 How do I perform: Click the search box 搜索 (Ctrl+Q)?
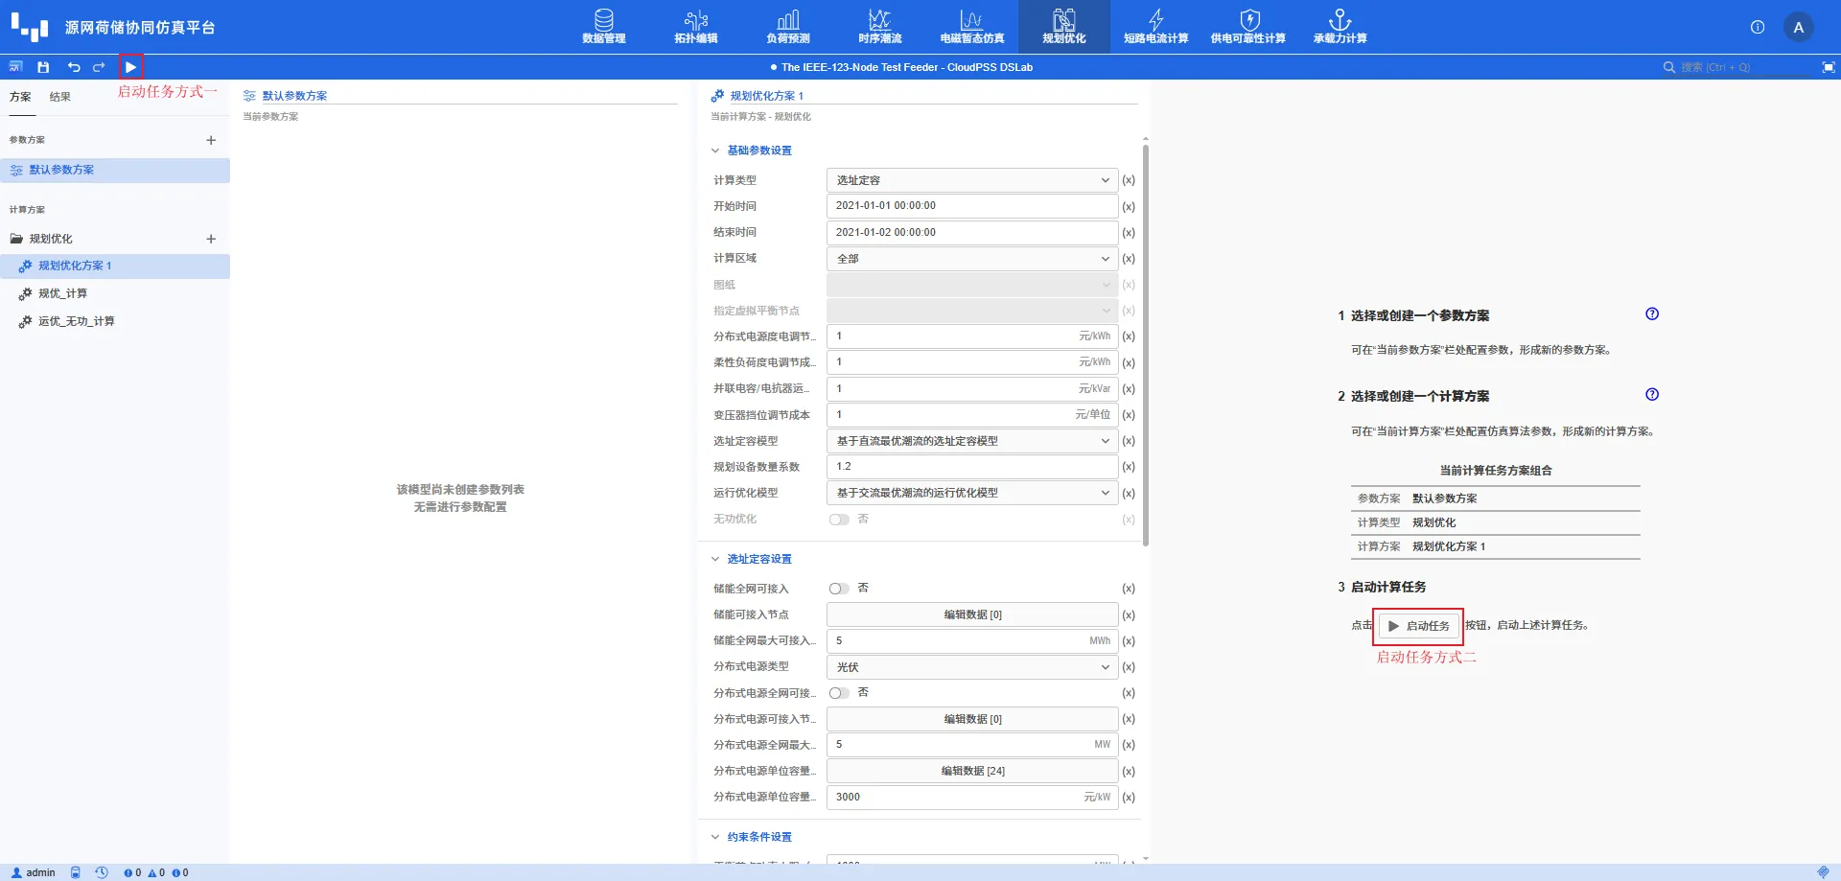1736,67
